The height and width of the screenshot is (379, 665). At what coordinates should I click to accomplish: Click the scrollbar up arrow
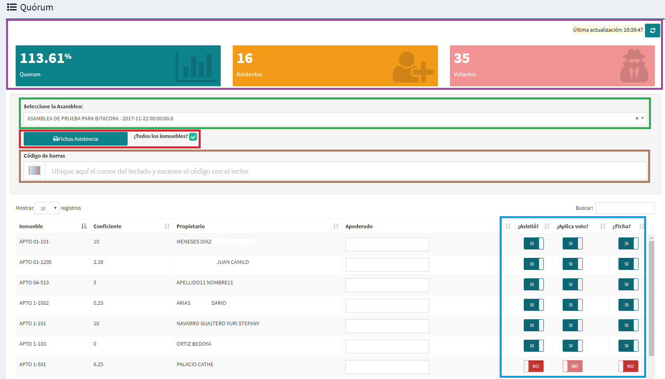[x=651, y=238]
